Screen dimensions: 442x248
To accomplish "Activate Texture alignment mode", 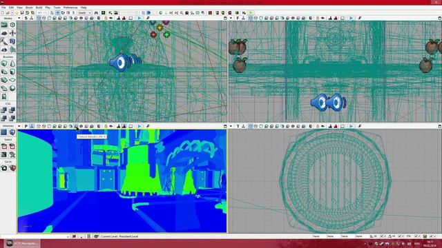I will 12,33.
